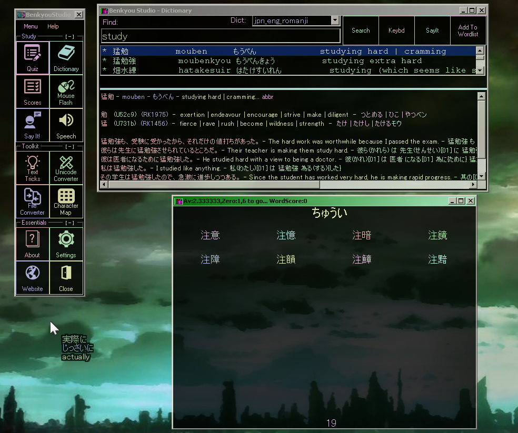This screenshot has width=518, height=433.
Task: Open the Text Tricks toolkit
Action: pyautogui.click(x=32, y=168)
